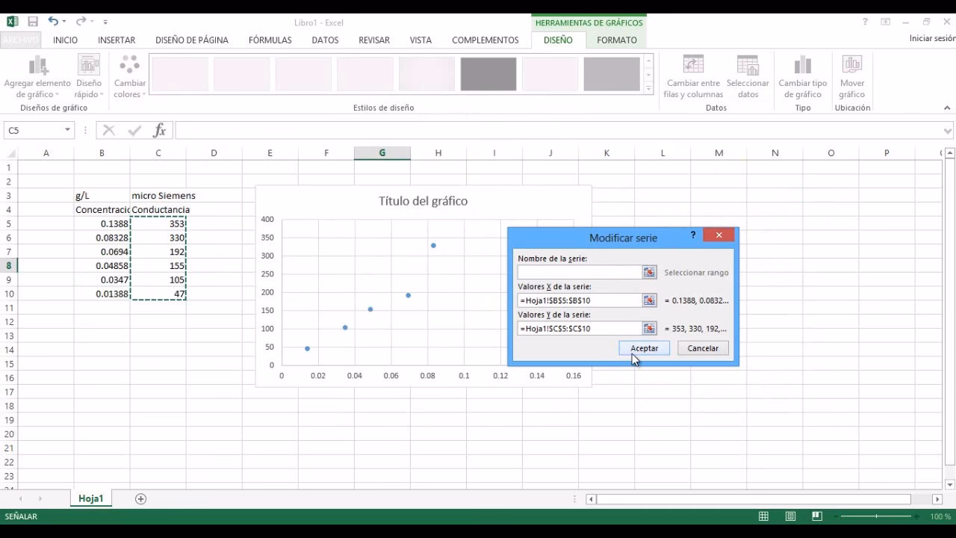
Task: Click the formula bar input area
Action: pos(558,130)
